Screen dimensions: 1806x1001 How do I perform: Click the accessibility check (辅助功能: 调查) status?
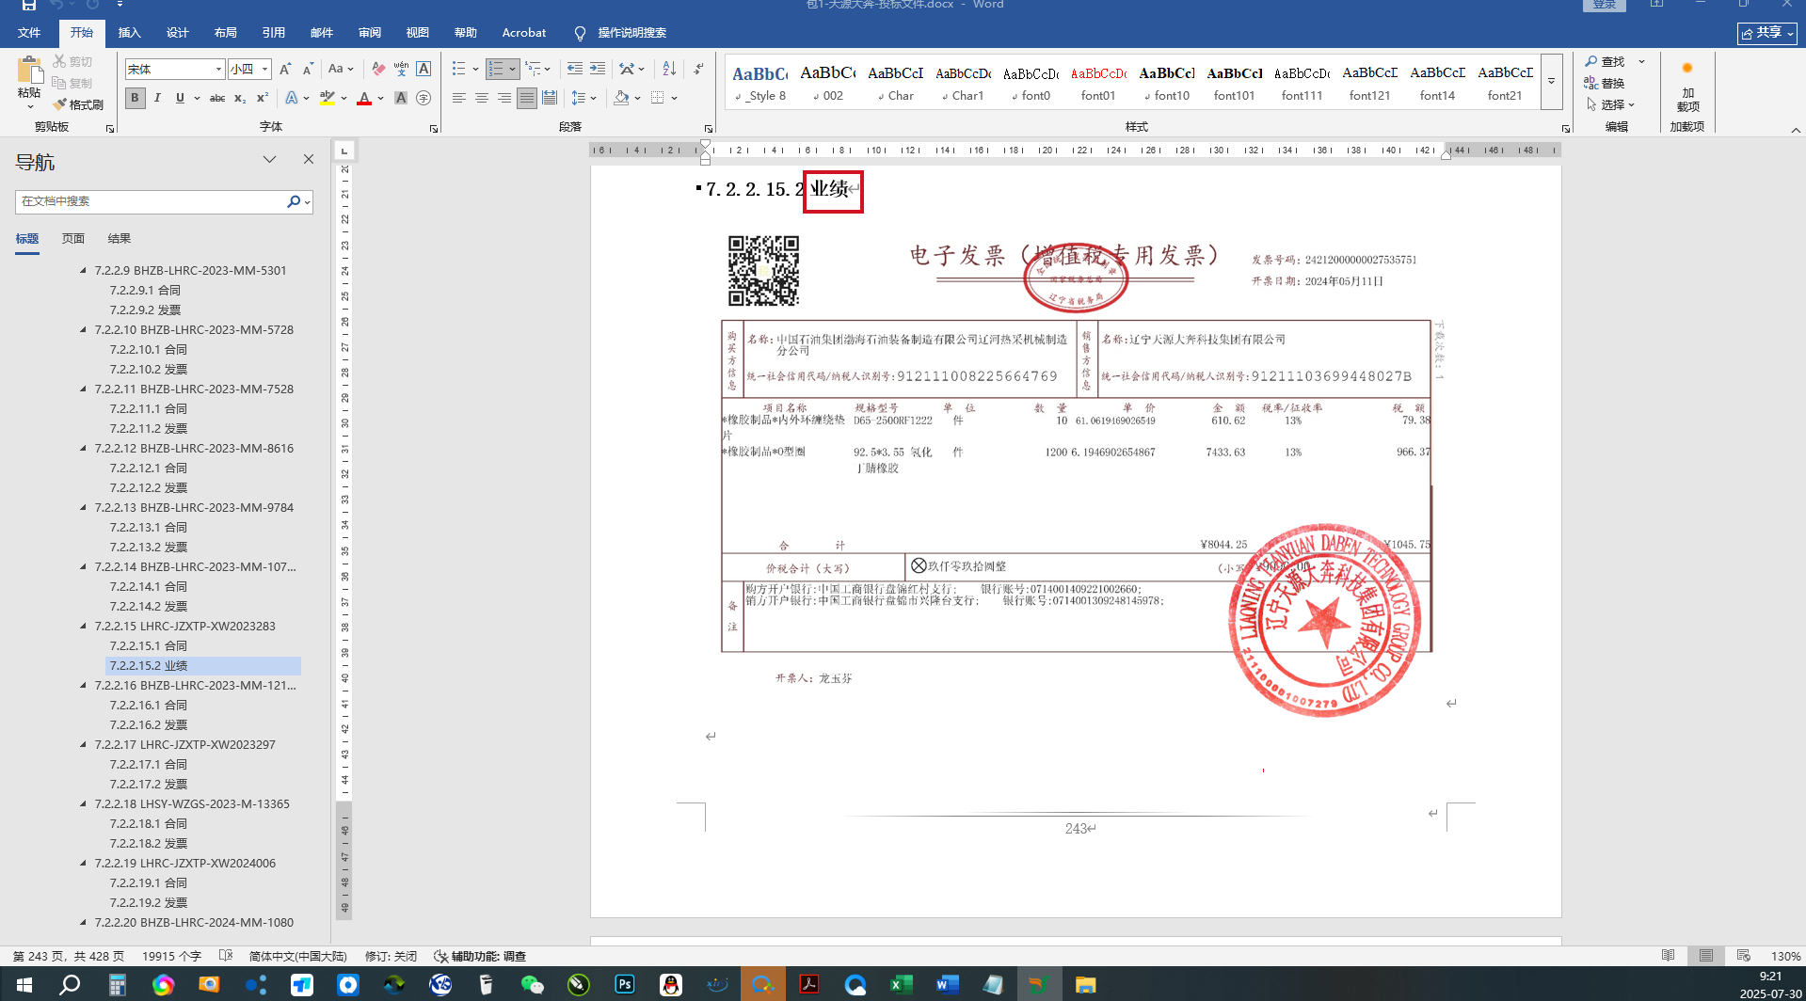click(x=480, y=956)
